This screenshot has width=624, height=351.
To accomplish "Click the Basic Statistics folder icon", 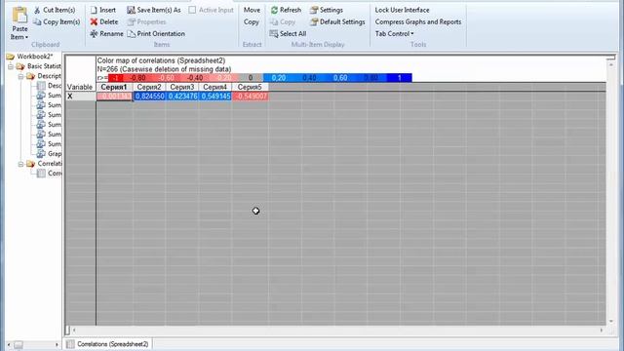I will (20, 66).
